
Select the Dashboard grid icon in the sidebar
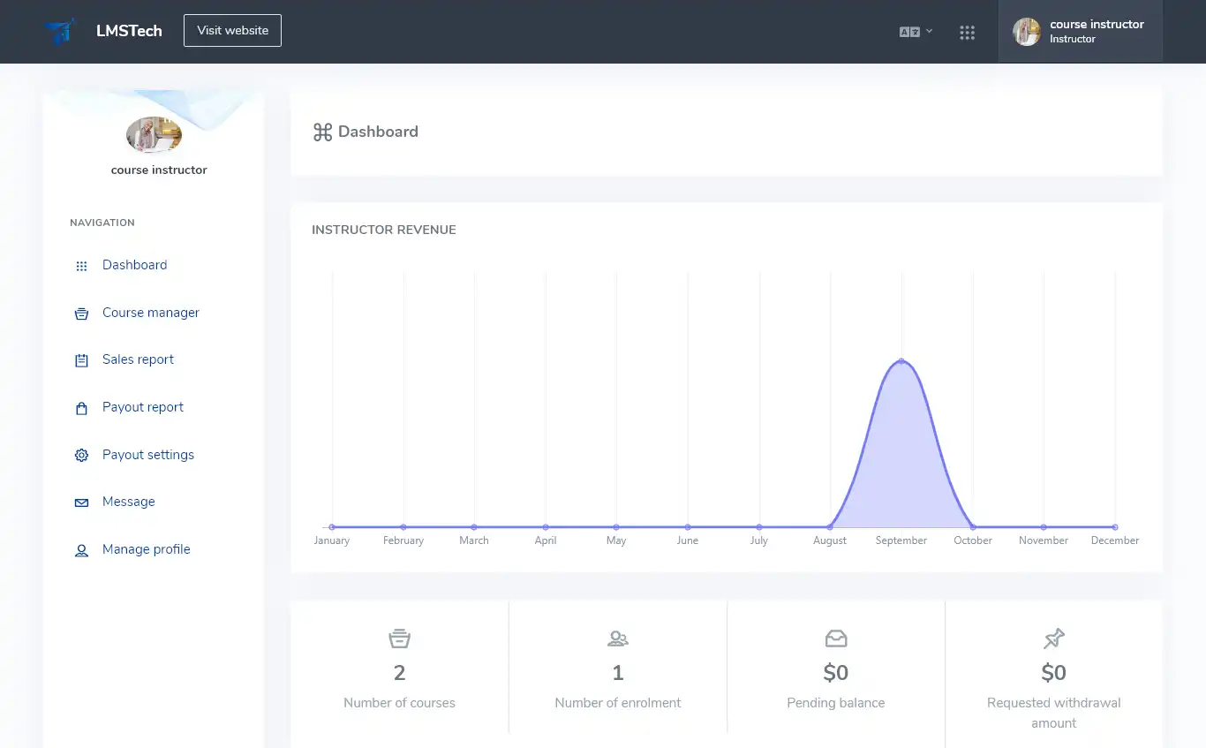(x=80, y=265)
